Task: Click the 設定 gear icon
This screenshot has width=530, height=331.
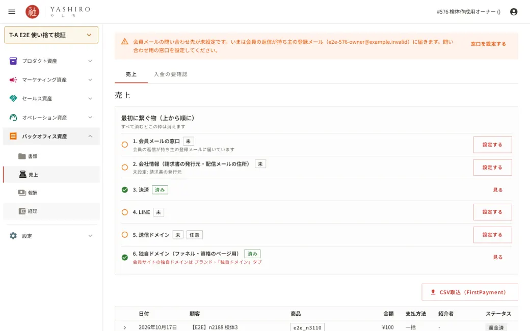Action: [x=13, y=236]
